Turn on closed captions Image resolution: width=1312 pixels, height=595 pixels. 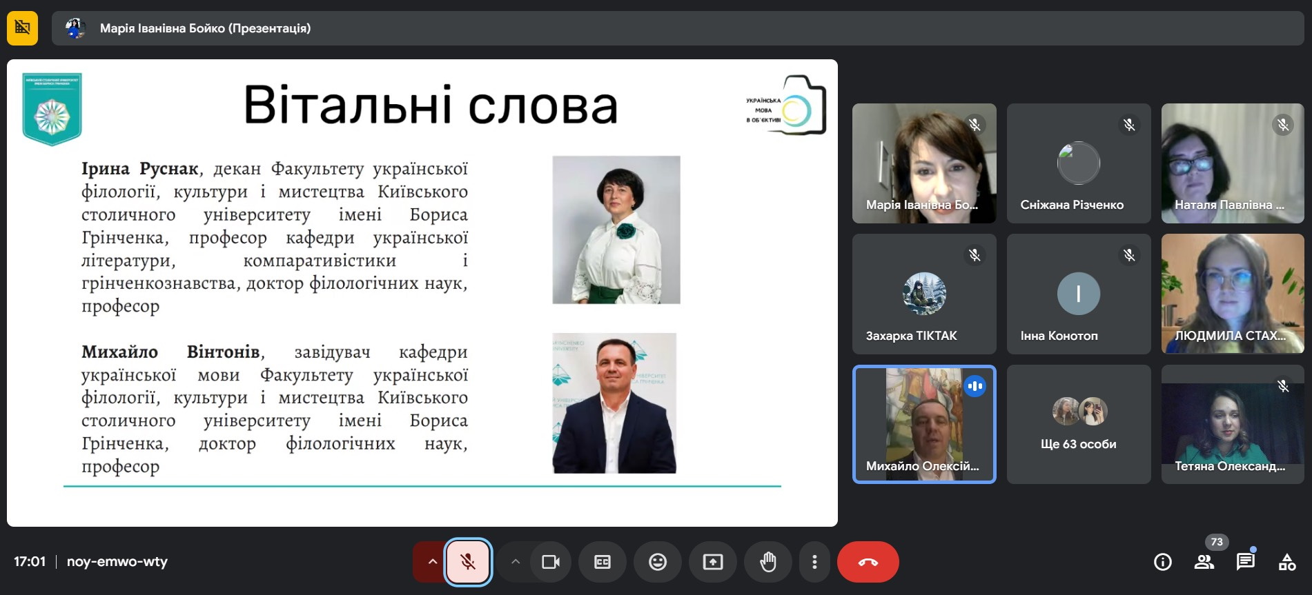(603, 562)
